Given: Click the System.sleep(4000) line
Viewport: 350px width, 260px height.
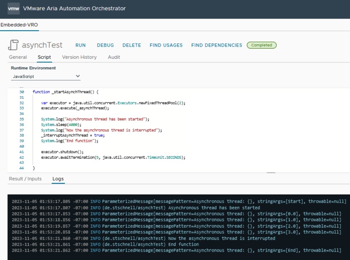Looking at the screenshot, I should (x=61, y=125).
